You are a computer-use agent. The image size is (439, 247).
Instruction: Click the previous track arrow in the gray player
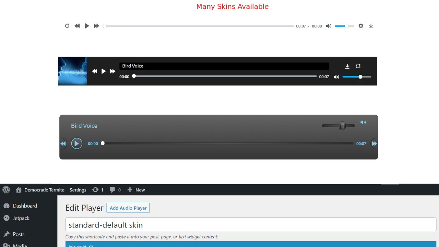63,143
